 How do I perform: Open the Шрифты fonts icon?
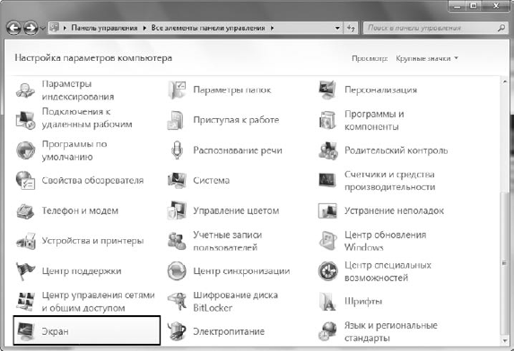click(x=327, y=301)
